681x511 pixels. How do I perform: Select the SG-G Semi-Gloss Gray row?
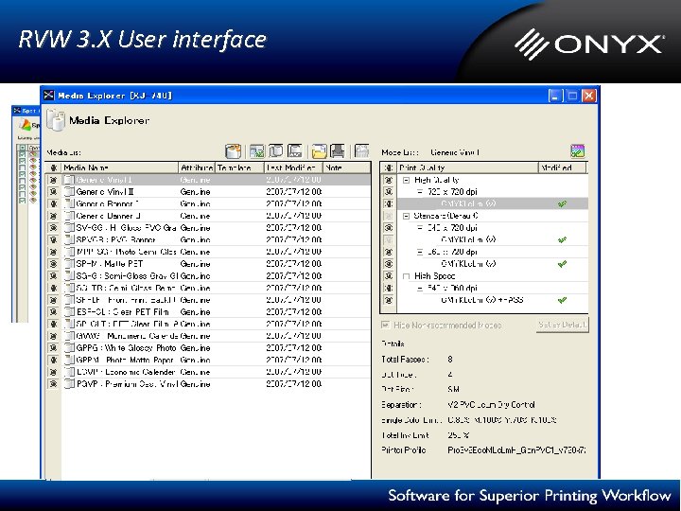[x=208, y=276]
